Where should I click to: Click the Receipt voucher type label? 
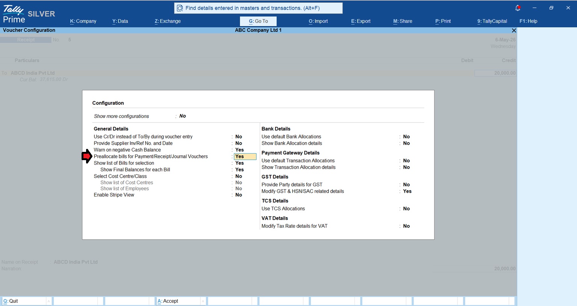tap(26, 40)
